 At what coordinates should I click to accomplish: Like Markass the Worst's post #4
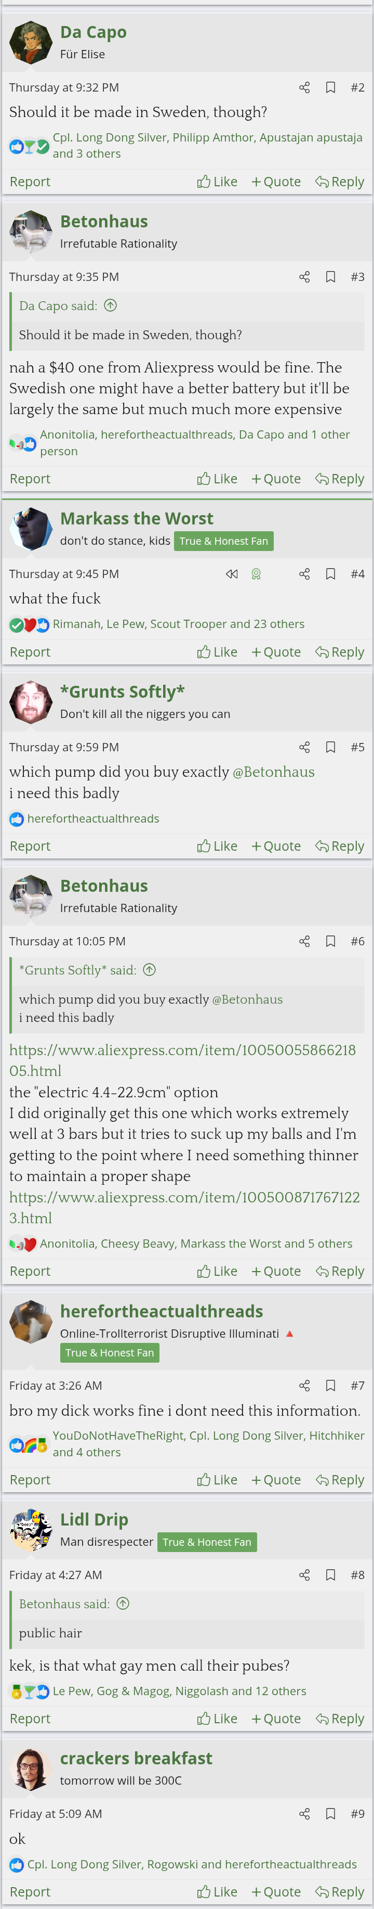[217, 652]
